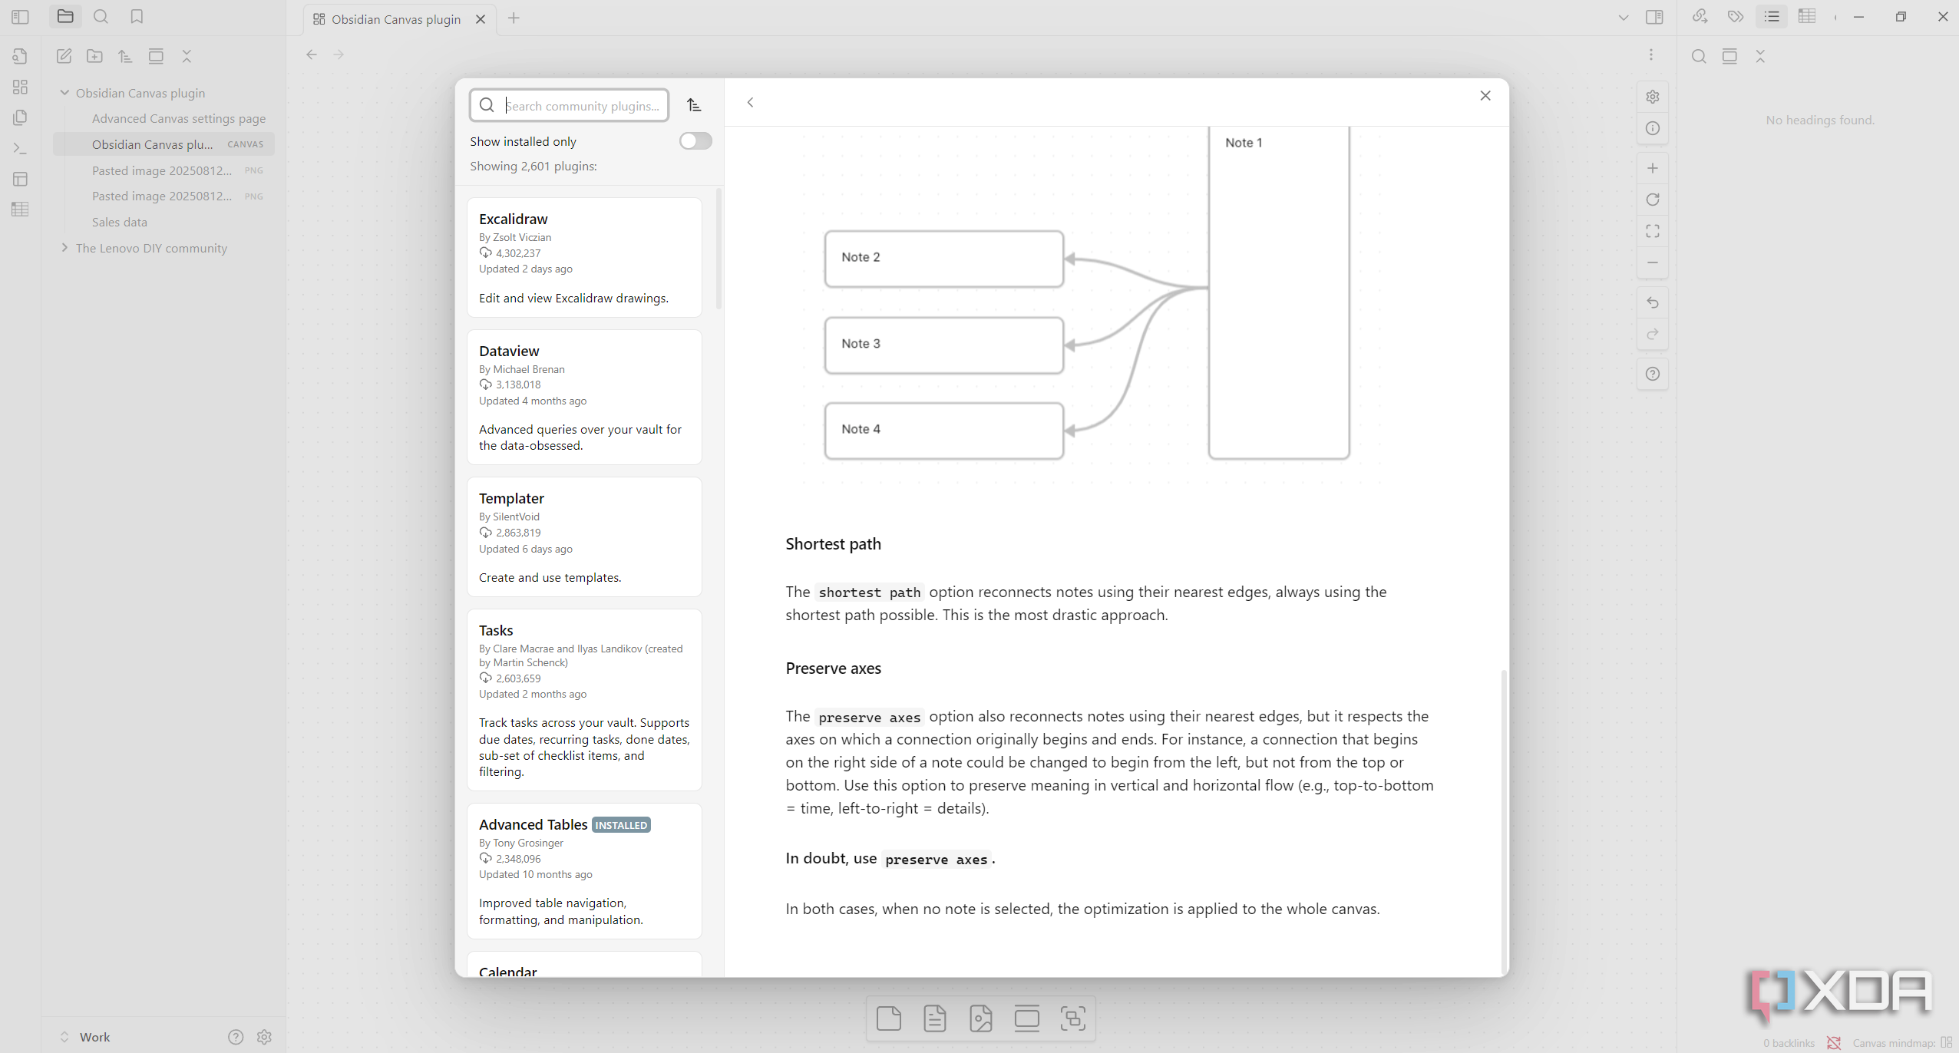Open Advanced Canvas settings page note
The image size is (1959, 1053).
click(179, 118)
